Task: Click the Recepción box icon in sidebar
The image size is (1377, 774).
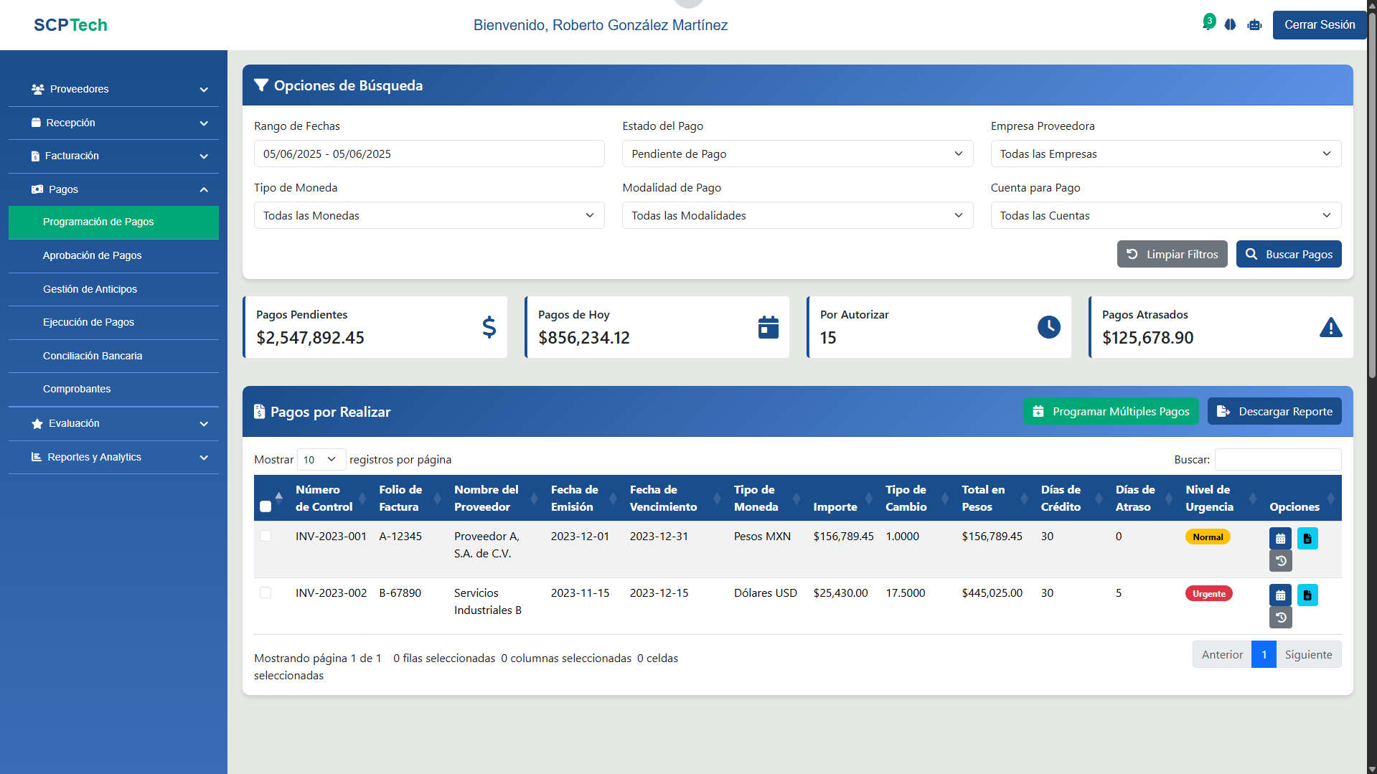Action: (36, 123)
